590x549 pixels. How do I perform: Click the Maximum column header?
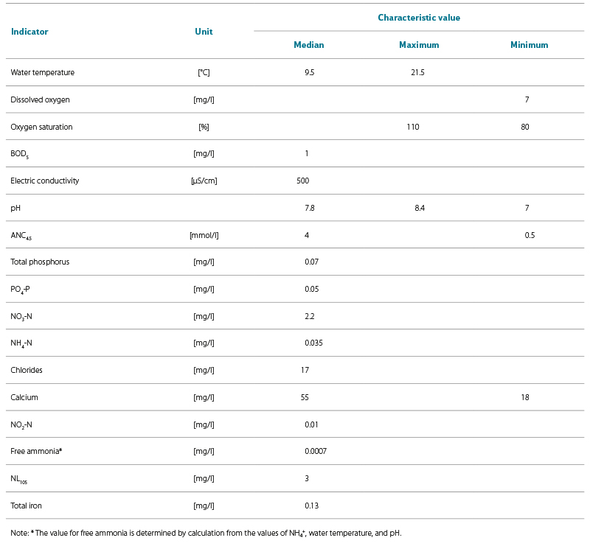(x=419, y=45)
